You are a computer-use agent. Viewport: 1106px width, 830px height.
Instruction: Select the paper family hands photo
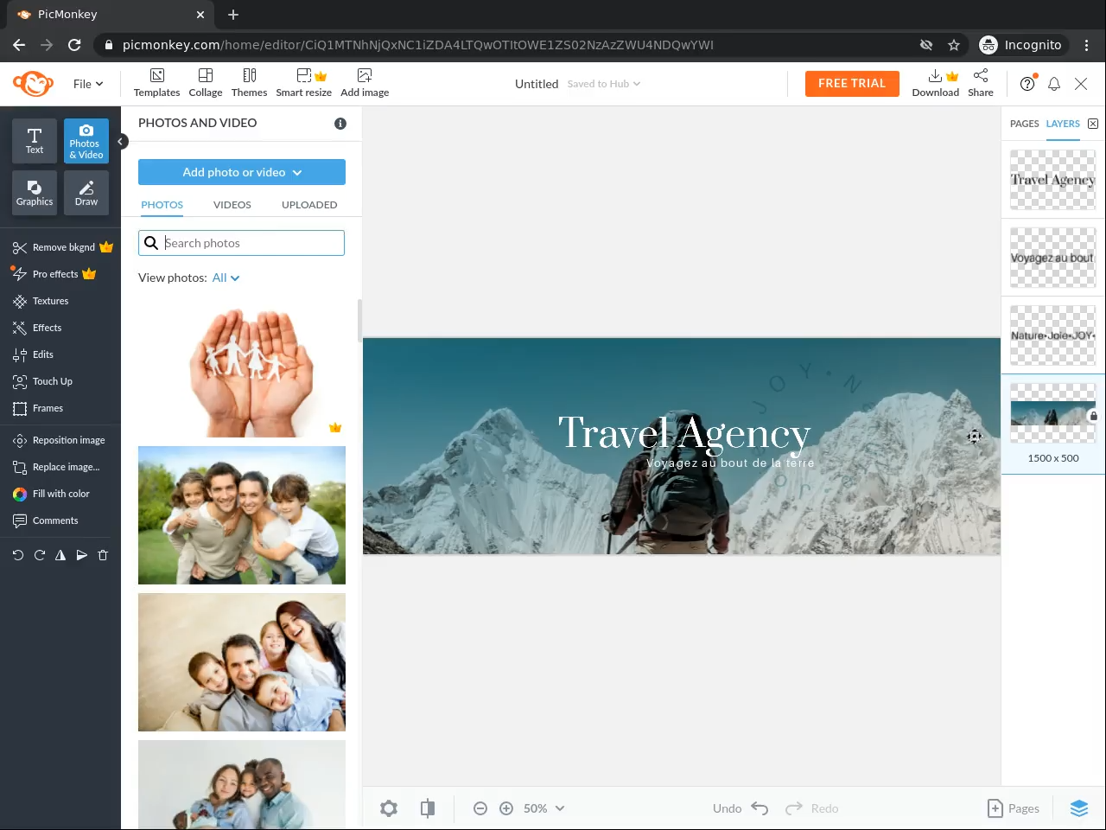coord(242,368)
